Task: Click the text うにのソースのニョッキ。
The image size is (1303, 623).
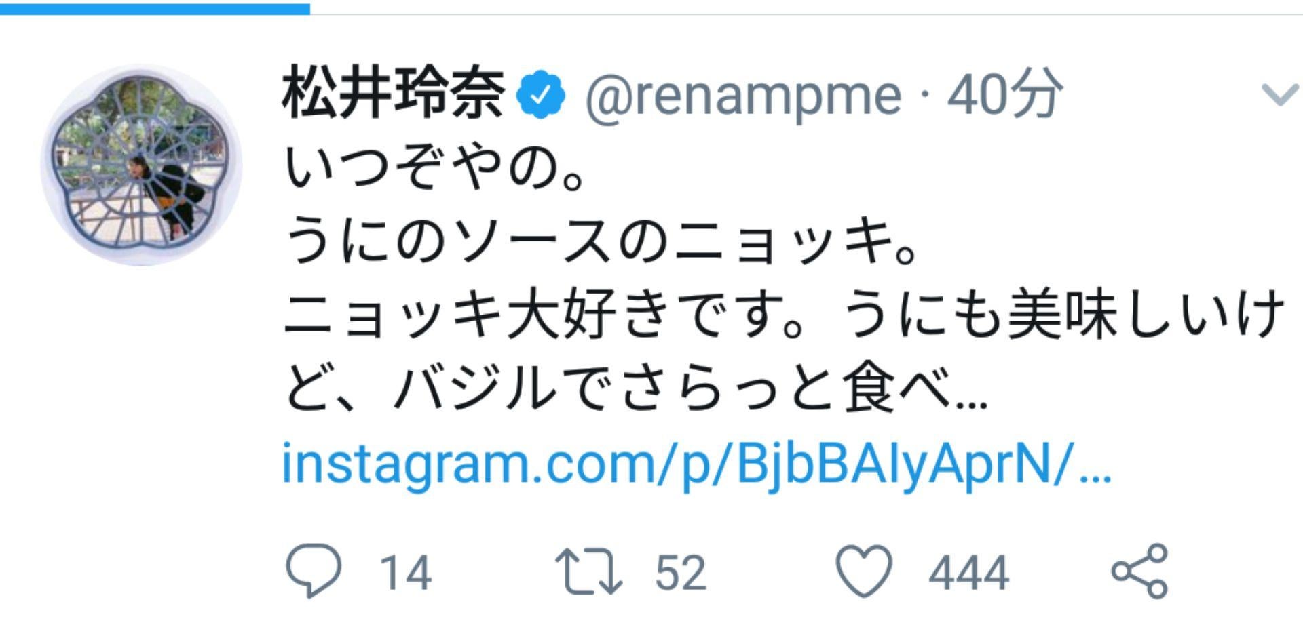Action: 601,242
